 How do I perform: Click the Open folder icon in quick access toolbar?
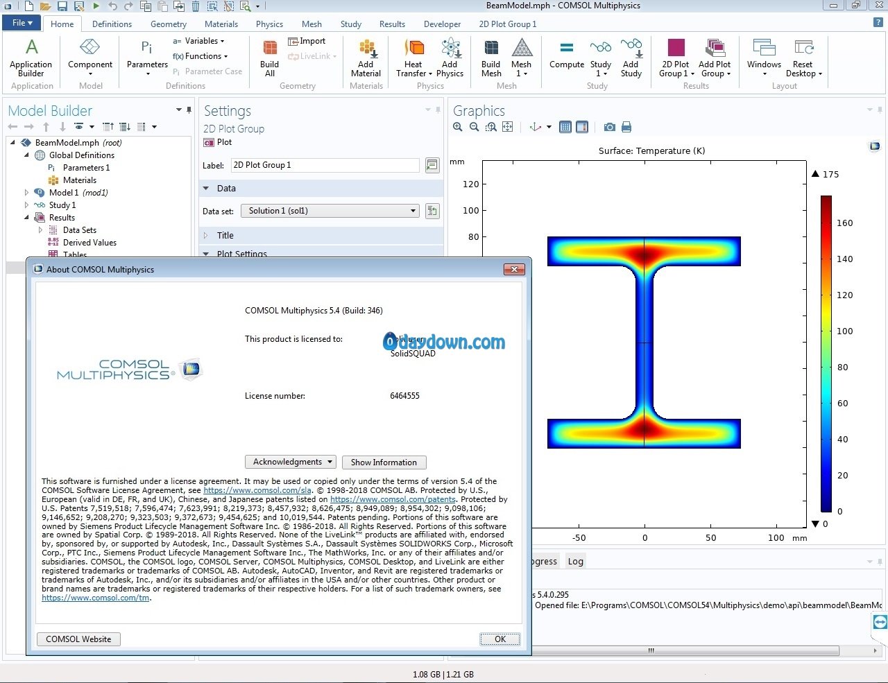[45, 6]
